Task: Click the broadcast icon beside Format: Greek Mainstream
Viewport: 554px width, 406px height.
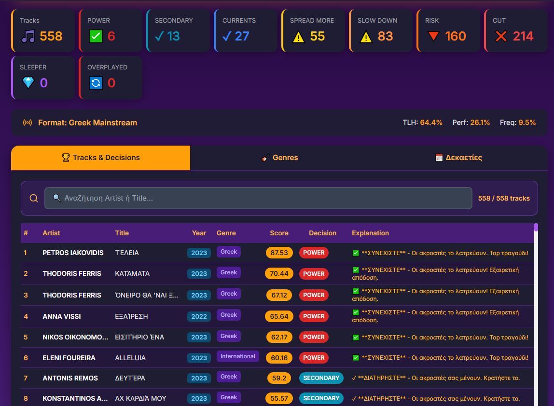Action: pos(28,122)
